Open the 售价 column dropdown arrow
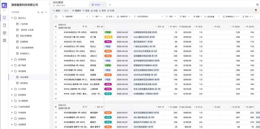This screenshot has width=260, height=129. pos(189,16)
